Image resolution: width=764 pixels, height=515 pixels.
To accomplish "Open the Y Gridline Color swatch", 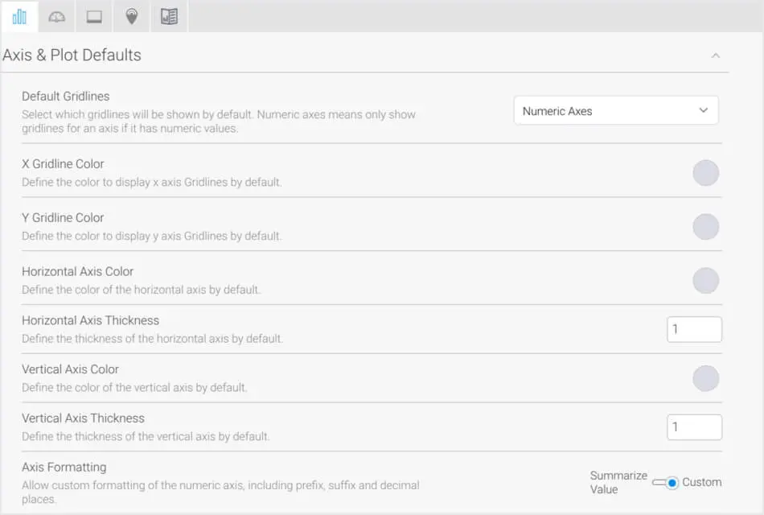I will tap(705, 227).
